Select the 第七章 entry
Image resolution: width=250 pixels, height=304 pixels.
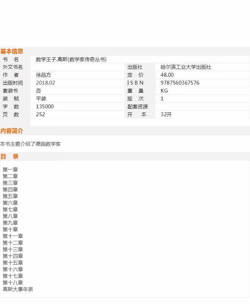pyautogui.click(x=10, y=209)
